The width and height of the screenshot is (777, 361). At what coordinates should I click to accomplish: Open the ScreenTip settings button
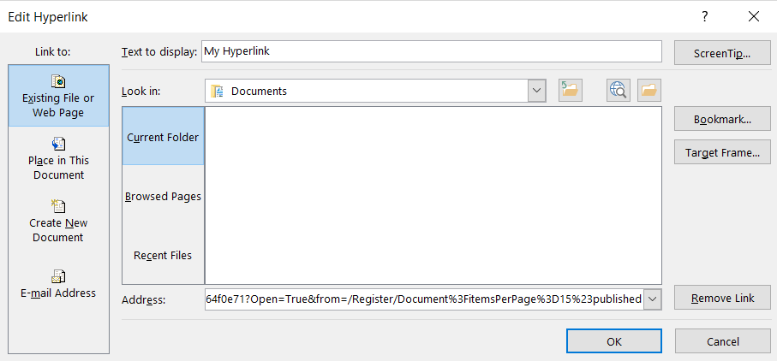(722, 52)
